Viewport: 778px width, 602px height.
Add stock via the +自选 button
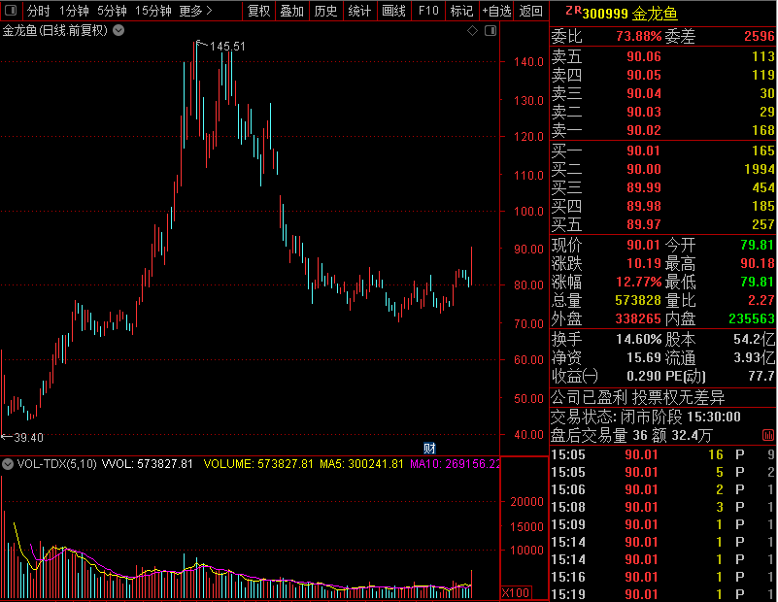[x=495, y=11]
